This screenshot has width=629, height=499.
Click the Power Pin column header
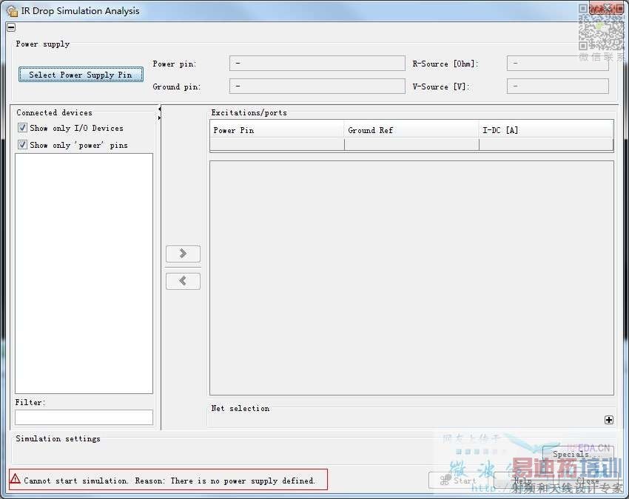pyautogui.click(x=277, y=130)
